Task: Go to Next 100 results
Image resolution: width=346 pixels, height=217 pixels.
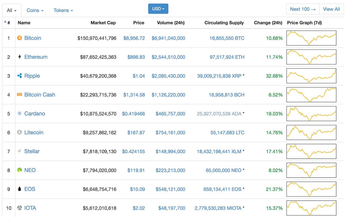Action: [x=303, y=9]
